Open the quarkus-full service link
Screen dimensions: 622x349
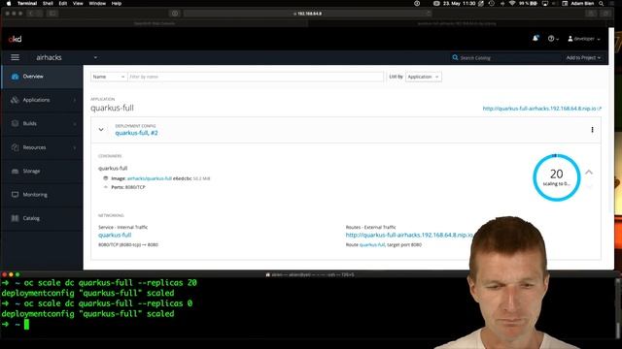(x=115, y=235)
